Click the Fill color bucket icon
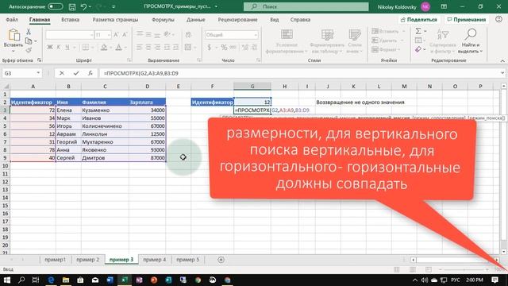The height and width of the screenshot is (286, 508). pyautogui.click(x=104, y=48)
